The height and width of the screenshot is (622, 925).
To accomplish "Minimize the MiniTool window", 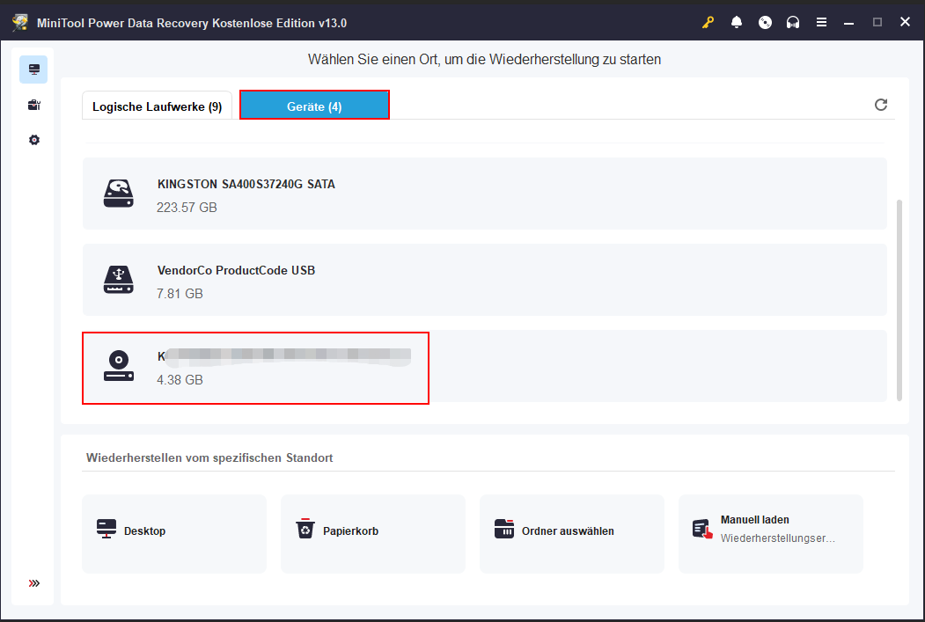I will [x=849, y=22].
